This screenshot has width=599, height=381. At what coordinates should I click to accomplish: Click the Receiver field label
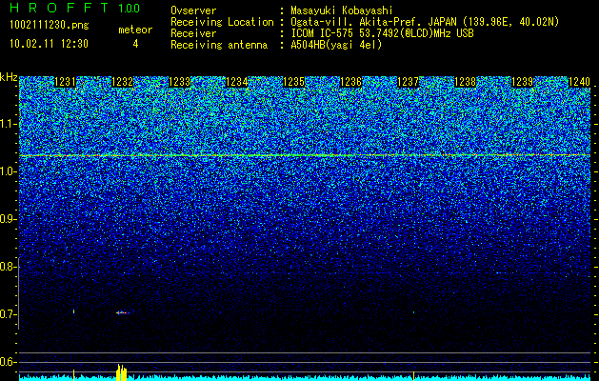click(193, 33)
